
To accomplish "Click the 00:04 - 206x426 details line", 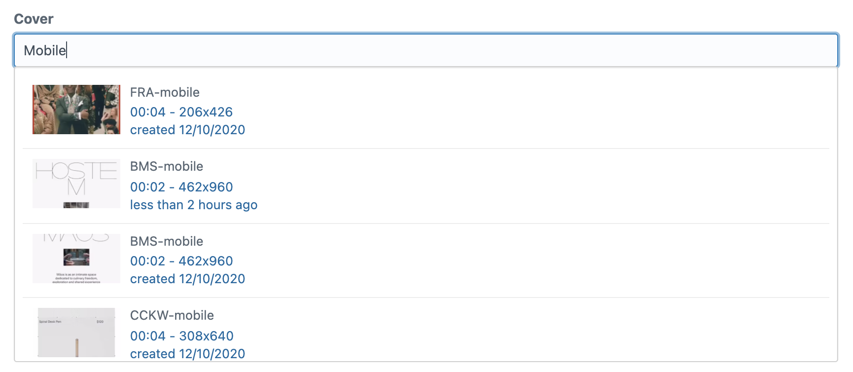I will click(x=181, y=112).
